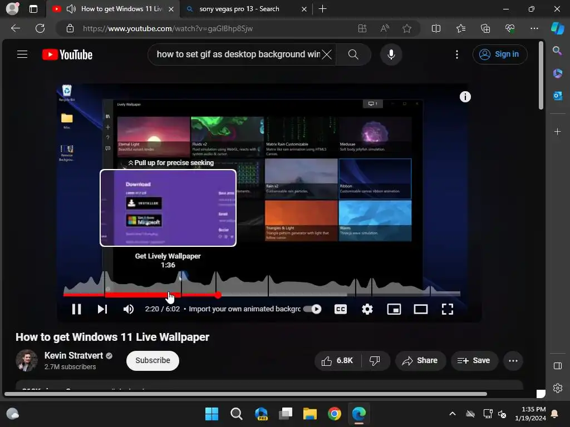This screenshot has height=427, width=570.
Task: Show the video info card icon
Action: [465, 97]
